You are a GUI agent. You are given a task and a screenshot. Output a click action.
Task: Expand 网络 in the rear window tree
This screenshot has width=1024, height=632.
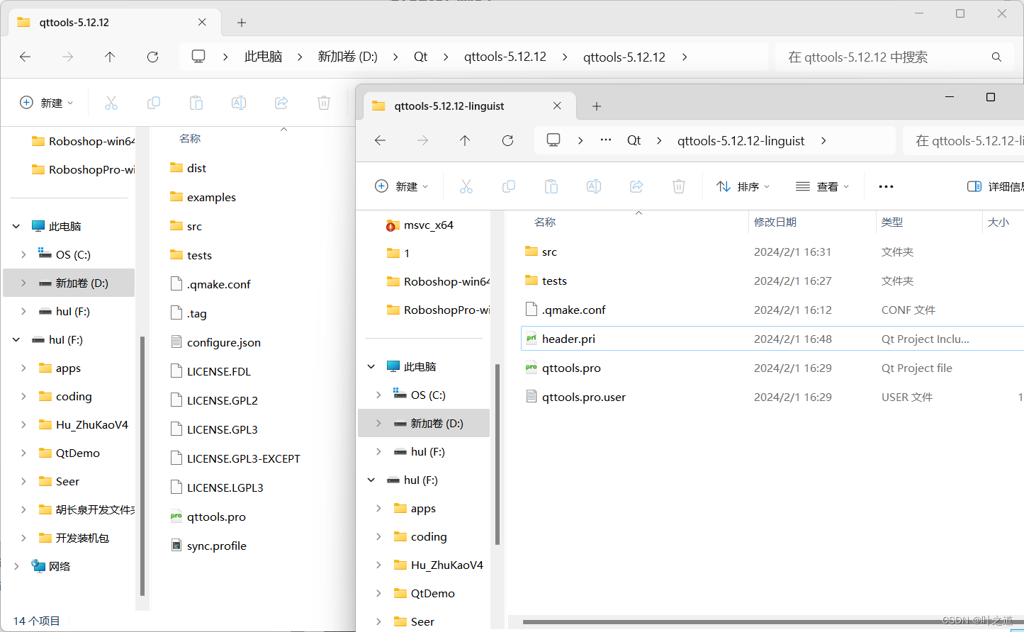(16, 566)
